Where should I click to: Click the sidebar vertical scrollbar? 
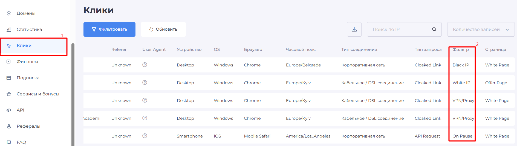[x=73, y=93]
